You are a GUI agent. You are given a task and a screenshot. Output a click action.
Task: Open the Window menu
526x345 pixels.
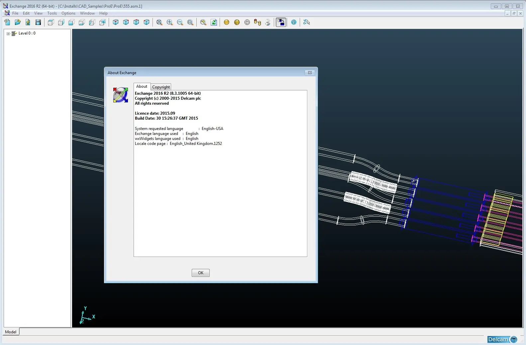(87, 13)
